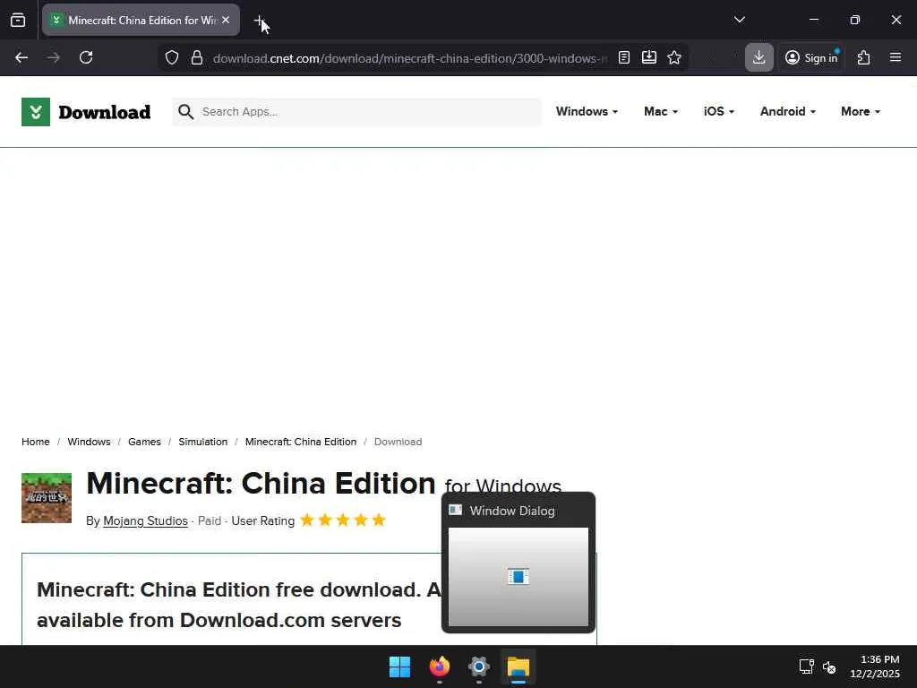The height and width of the screenshot is (688, 917).
Task: Expand the Windows dropdown menu
Action: [587, 112]
